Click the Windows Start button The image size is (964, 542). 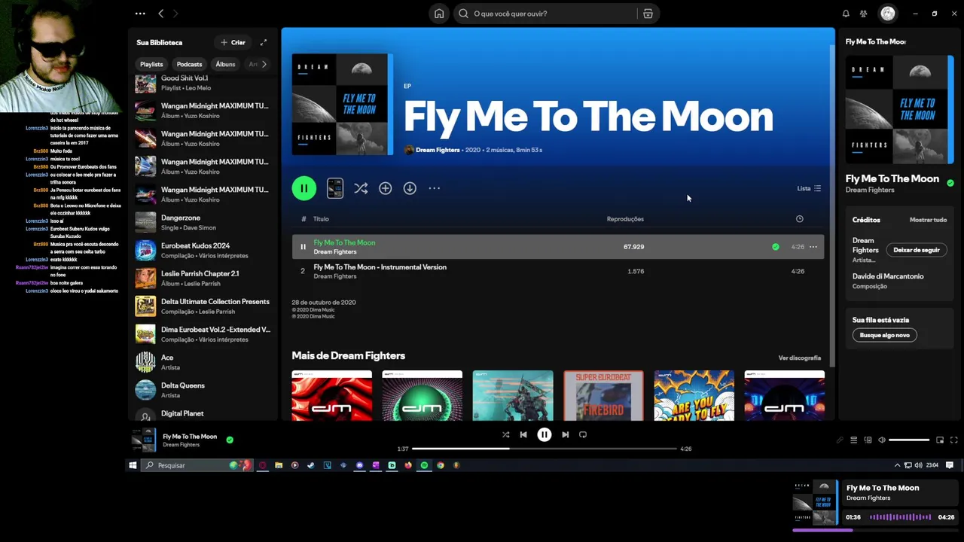click(x=133, y=465)
